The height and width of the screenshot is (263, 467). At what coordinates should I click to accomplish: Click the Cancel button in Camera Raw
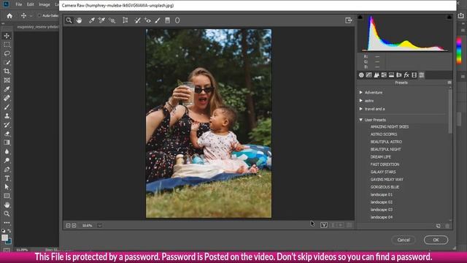[404, 240]
